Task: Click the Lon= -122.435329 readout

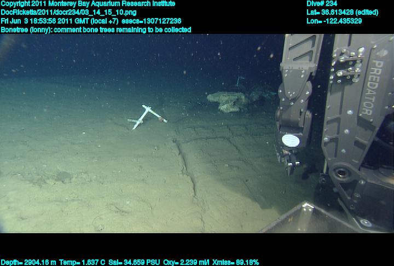Action: coord(334,21)
